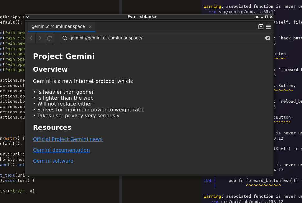The height and width of the screenshot is (203, 302).
Task: Click 'n<&str>) {' line in code editor
Action: [x=12, y=138]
